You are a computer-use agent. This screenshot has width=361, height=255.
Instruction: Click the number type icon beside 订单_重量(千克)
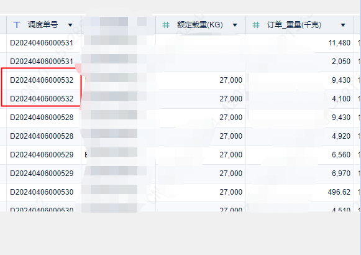256,25
